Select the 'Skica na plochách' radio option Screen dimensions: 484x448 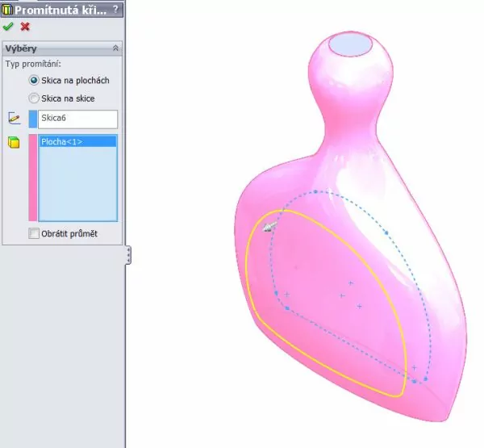pyautogui.click(x=34, y=80)
